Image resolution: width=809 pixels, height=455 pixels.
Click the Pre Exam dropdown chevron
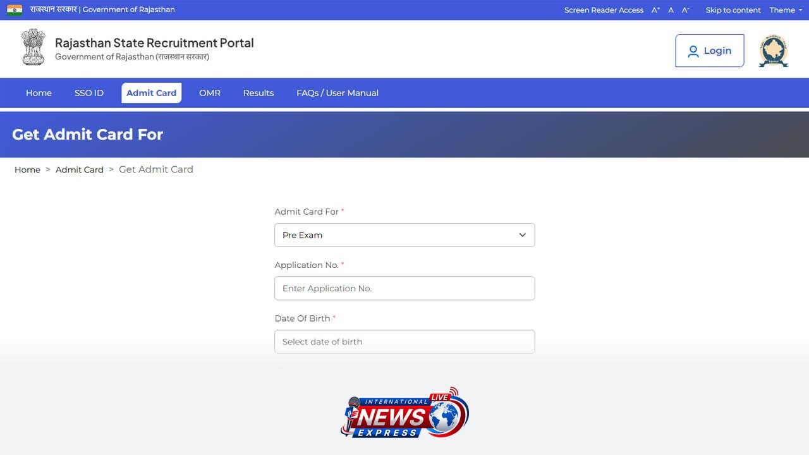tap(523, 235)
